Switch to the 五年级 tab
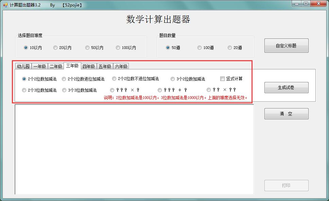 pyautogui.click(x=105, y=66)
